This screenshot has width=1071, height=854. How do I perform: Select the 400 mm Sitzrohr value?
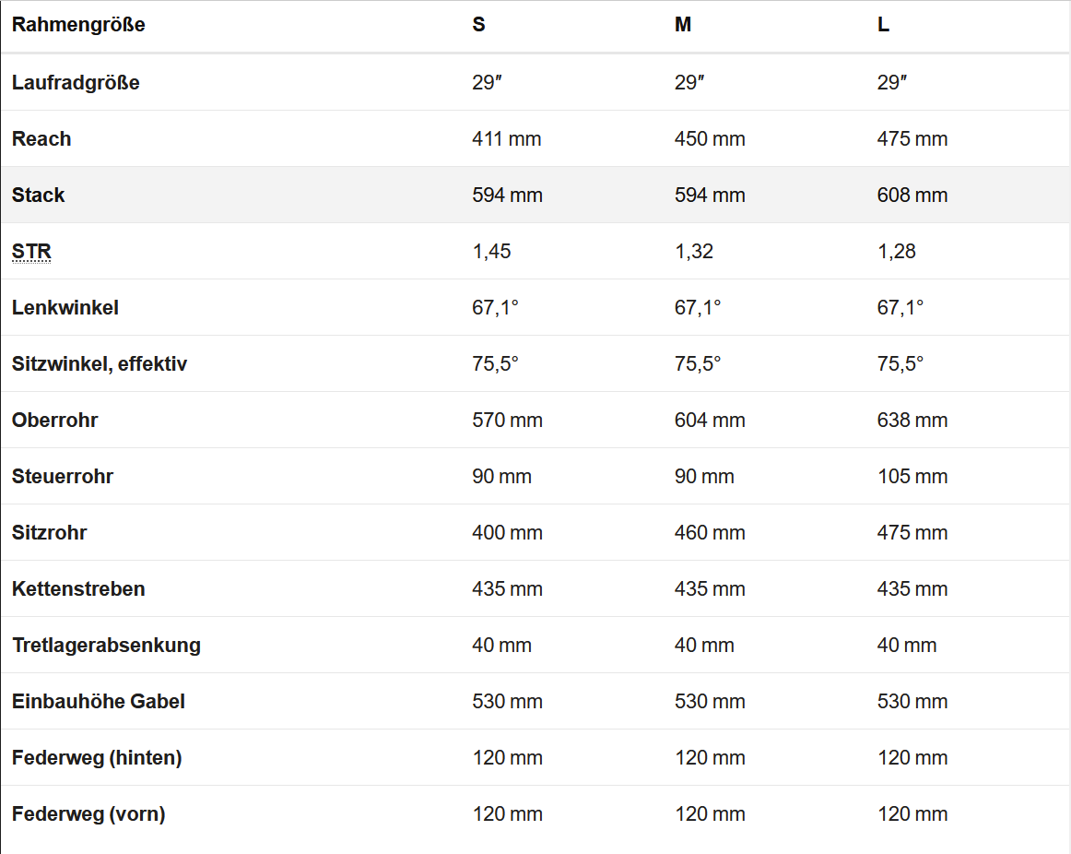click(x=507, y=533)
